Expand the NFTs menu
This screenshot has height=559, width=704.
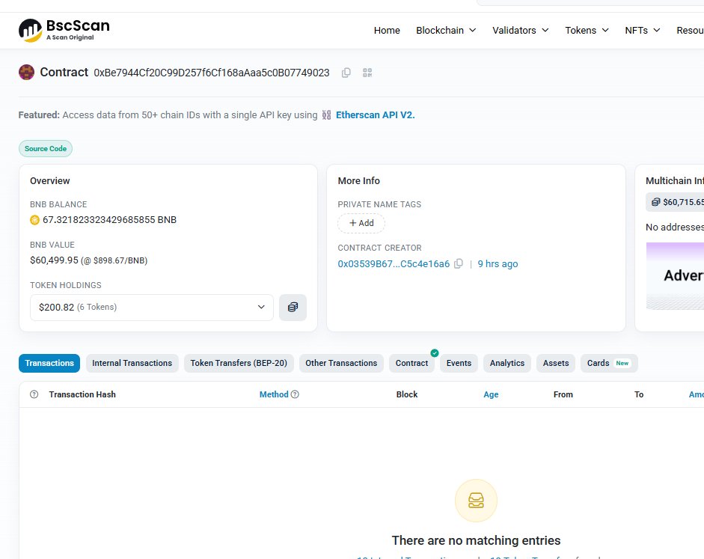[x=643, y=30]
